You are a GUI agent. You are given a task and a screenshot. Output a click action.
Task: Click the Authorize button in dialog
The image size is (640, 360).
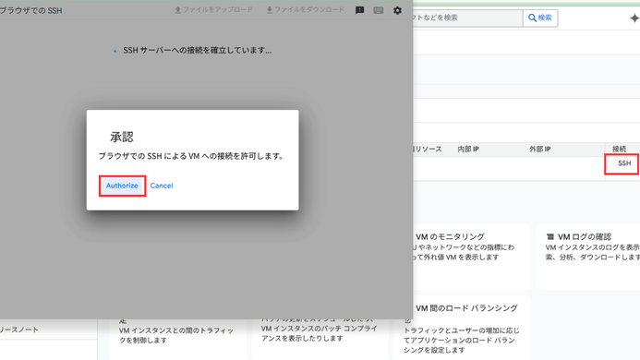tap(122, 186)
